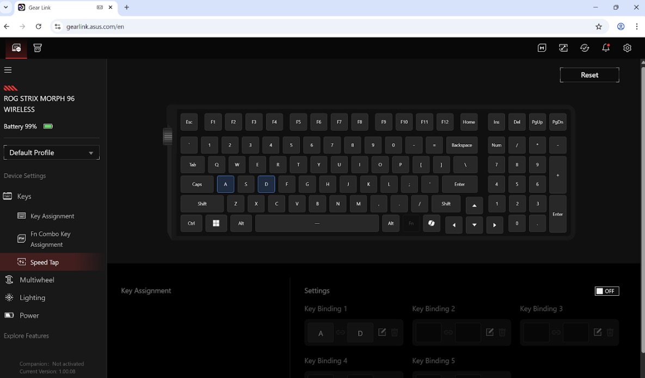Click Key Binding 1 second key slot D
Image resolution: width=645 pixels, height=378 pixels.
tap(360, 333)
